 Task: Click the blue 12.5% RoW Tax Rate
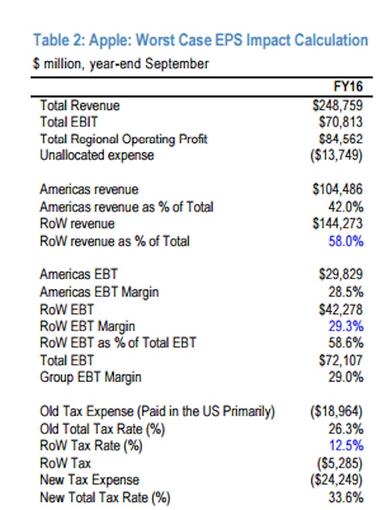(x=346, y=445)
